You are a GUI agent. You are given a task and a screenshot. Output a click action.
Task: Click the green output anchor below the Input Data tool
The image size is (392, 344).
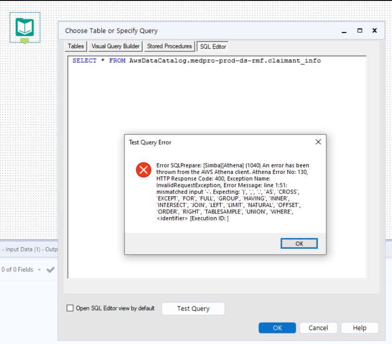pos(25,41)
